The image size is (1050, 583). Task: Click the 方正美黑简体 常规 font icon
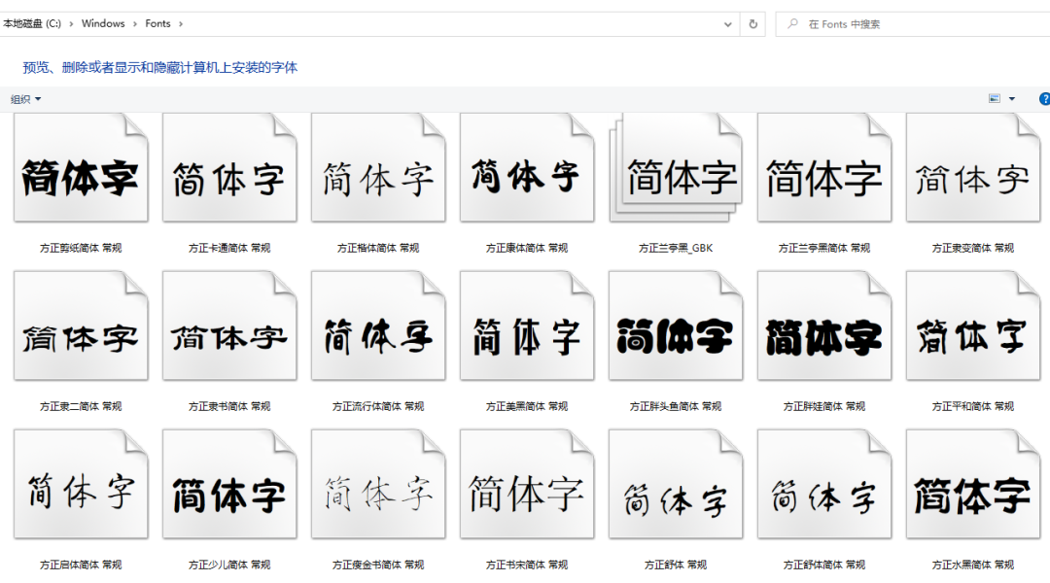pyautogui.click(x=527, y=326)
